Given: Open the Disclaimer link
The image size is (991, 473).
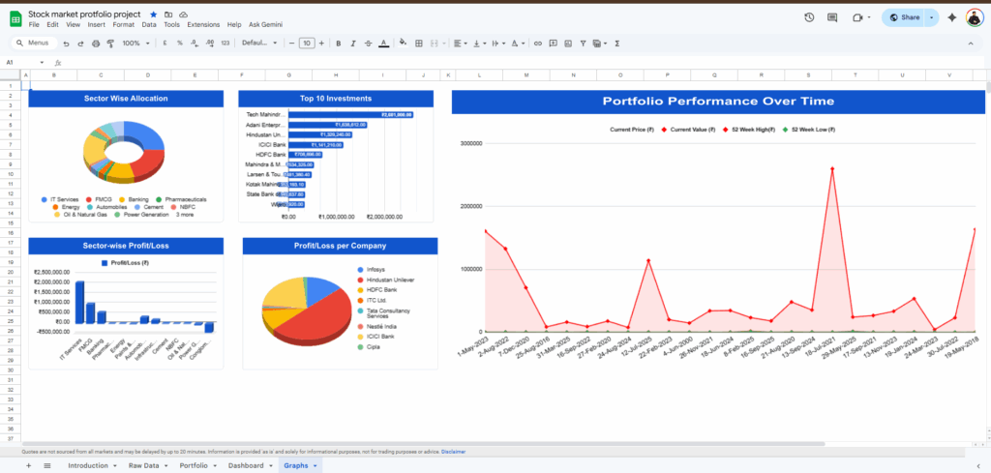Looking at the screenshot, I should click(x=454, y=452).
